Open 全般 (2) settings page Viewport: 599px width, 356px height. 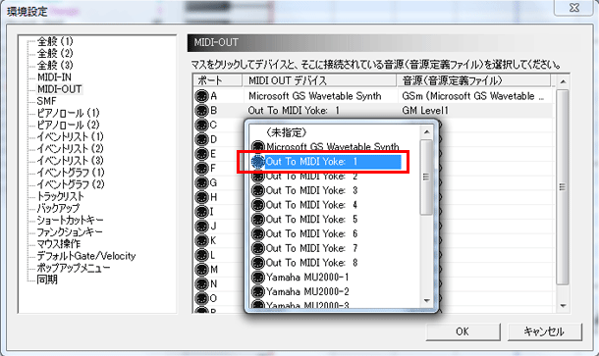(55, 53)
